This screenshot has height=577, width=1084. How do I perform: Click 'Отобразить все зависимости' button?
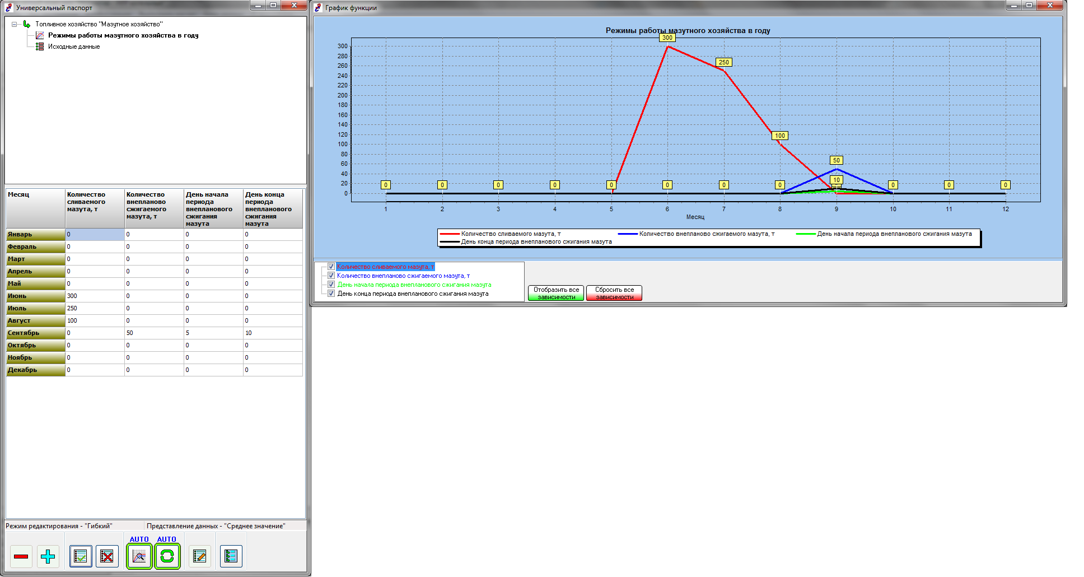[x=556, y=293]
